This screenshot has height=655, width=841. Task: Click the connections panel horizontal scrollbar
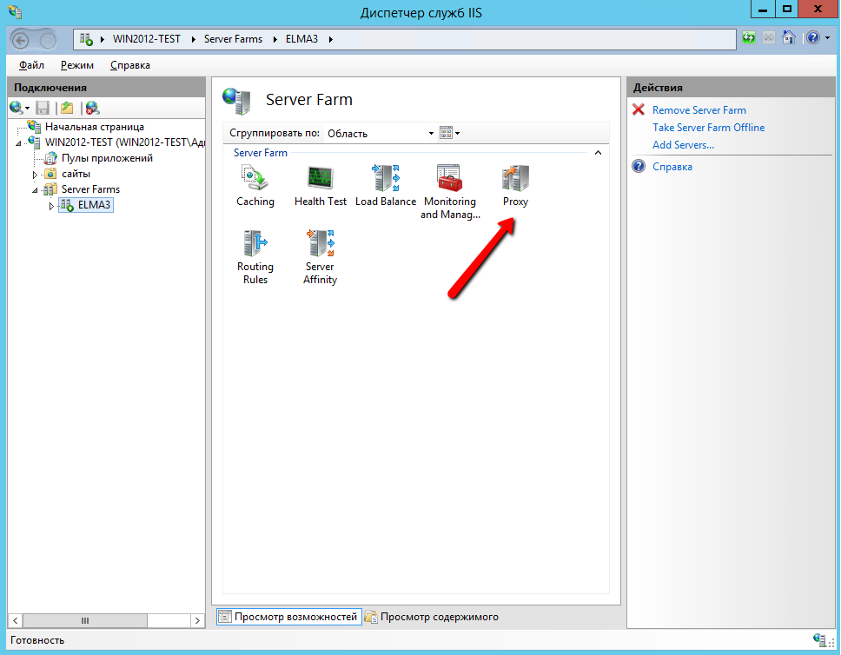(84, 620)
